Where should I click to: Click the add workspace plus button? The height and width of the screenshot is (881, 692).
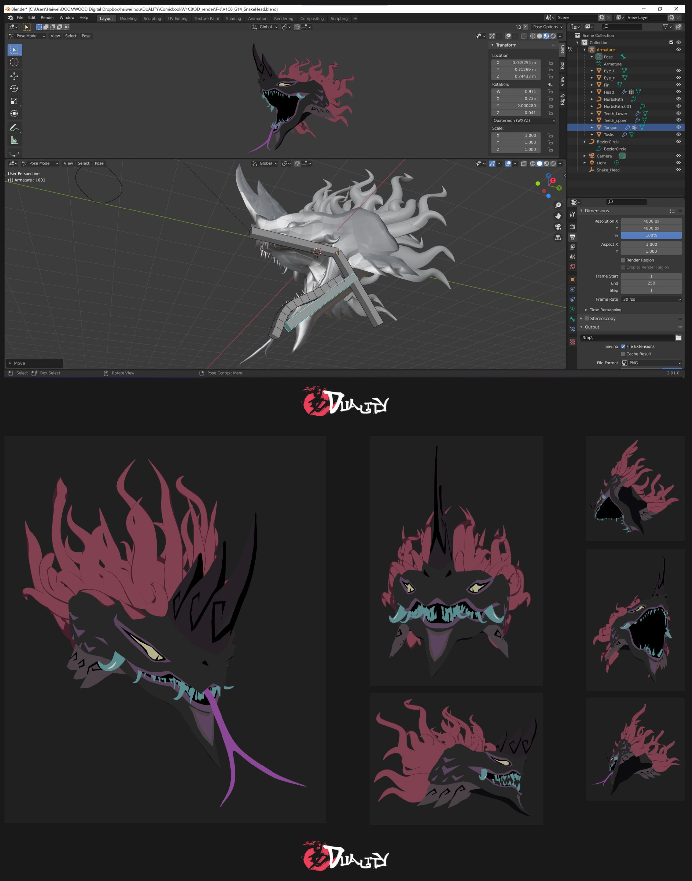[x=355, y=18]
